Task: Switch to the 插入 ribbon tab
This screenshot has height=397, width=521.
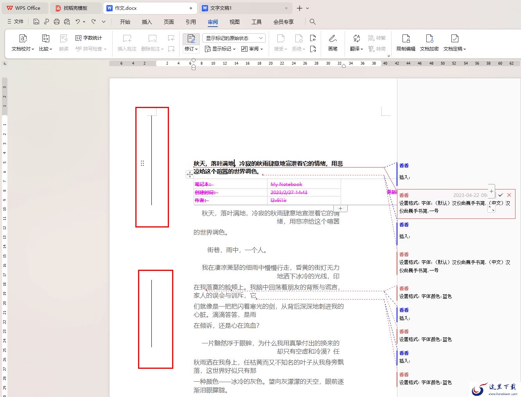Action: [147, 22]
